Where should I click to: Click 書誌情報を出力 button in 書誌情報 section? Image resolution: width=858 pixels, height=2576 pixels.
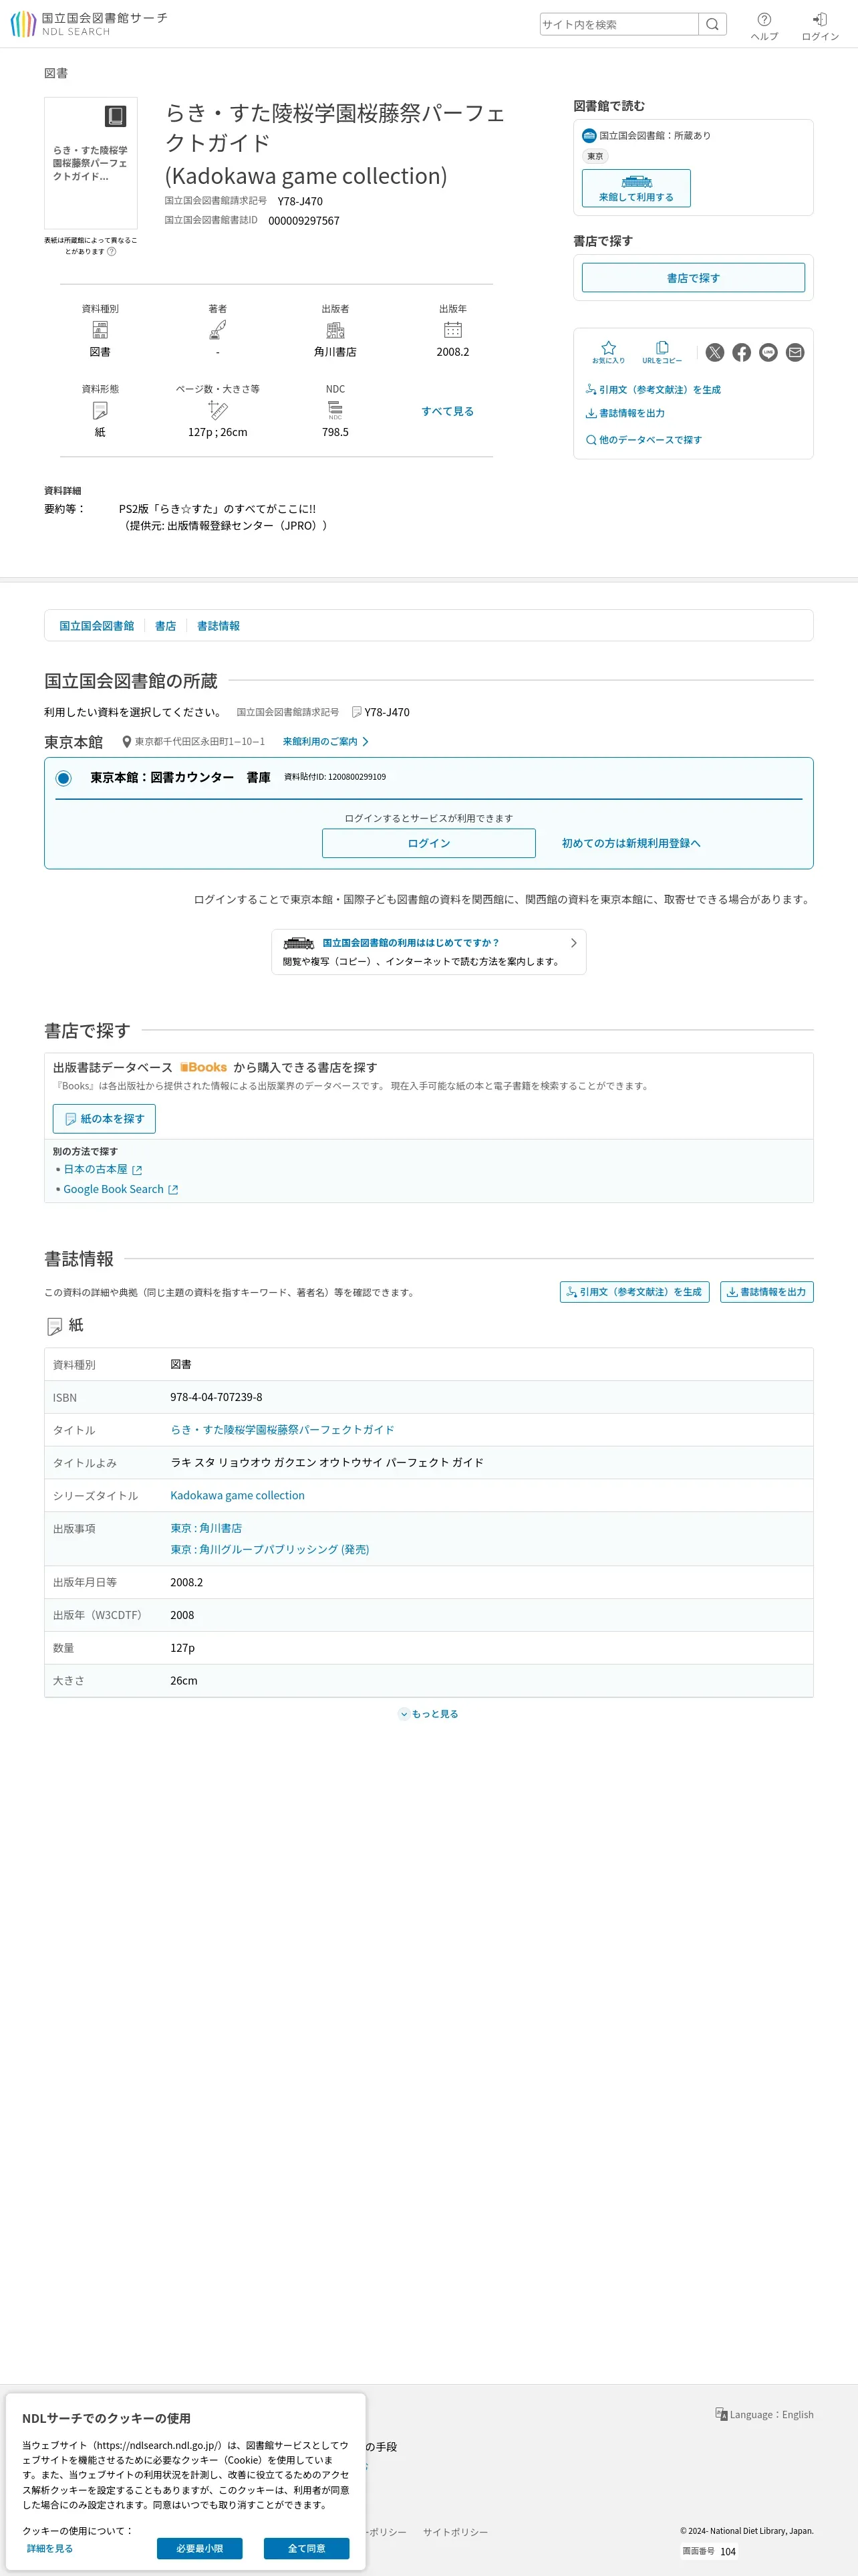(766, 1292)
